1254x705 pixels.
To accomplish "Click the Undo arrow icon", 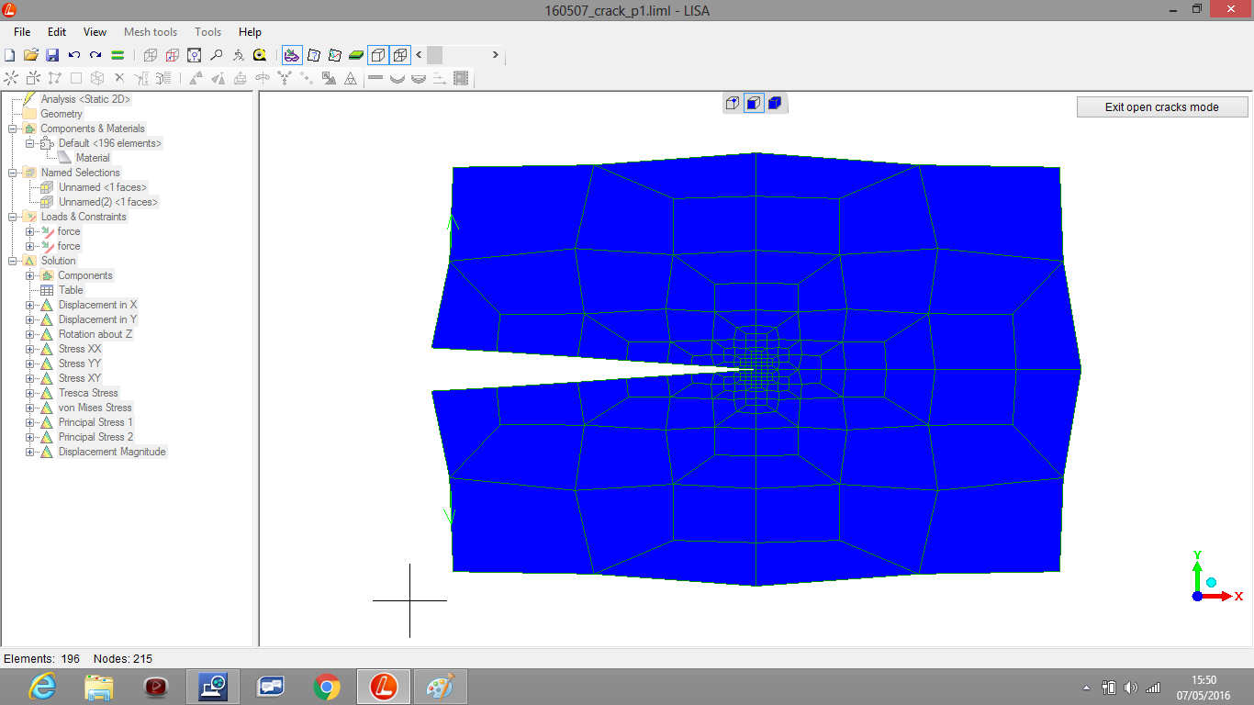I will click(x=74, y=55).
